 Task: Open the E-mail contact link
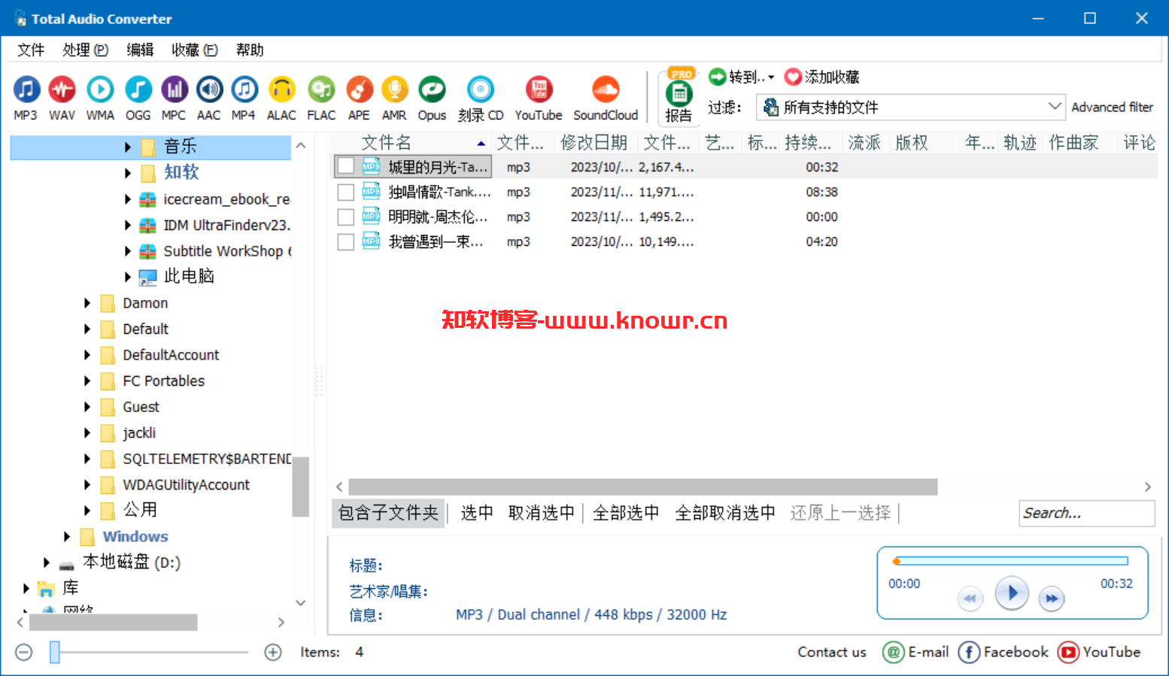[x=915, y=652]
